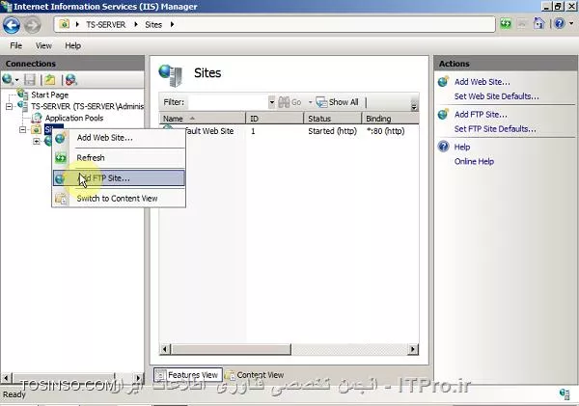579x406 pixels.
Task: Collapse the TS-SERVER tree node
Action: (9, 107)
